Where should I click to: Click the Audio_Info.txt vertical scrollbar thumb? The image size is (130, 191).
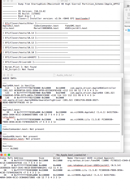point(122,107)
